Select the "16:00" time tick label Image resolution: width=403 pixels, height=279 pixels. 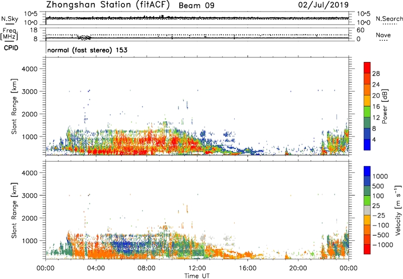pos(247,268)
